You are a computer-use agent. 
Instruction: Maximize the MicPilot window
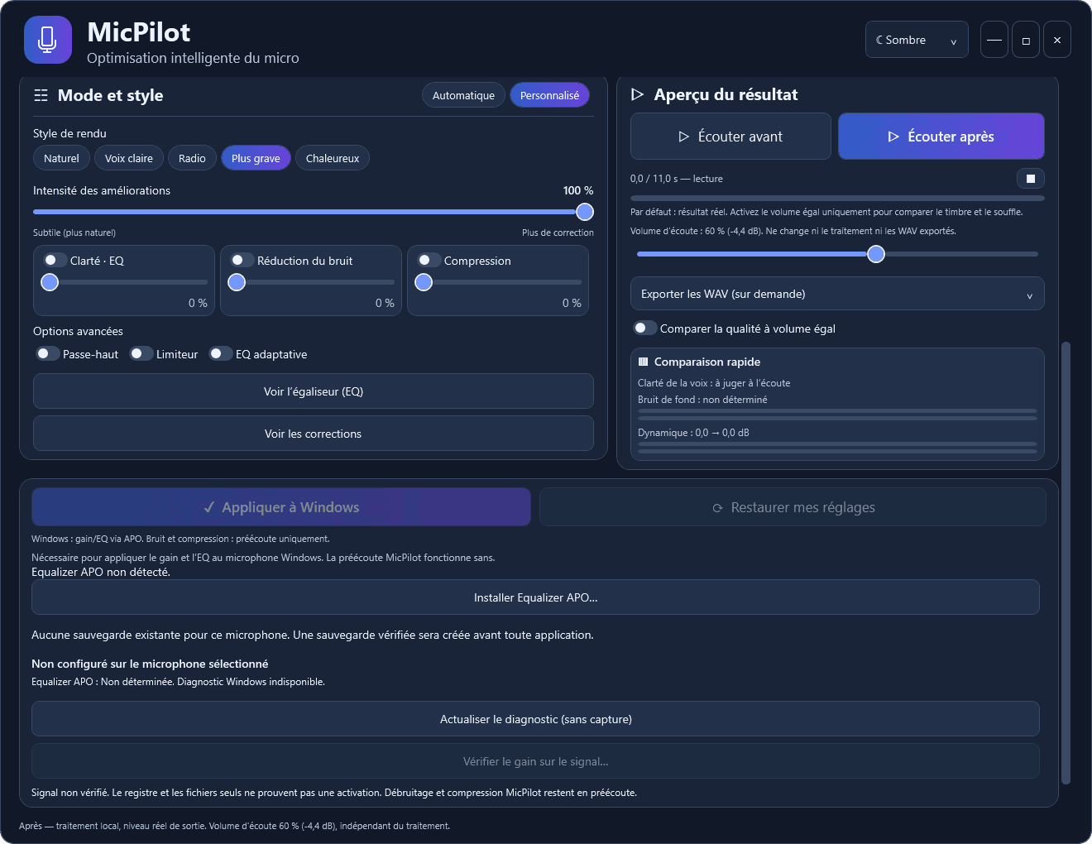1026,40
